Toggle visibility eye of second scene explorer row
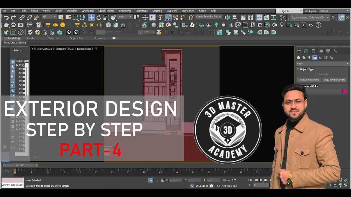 [20, 69]
